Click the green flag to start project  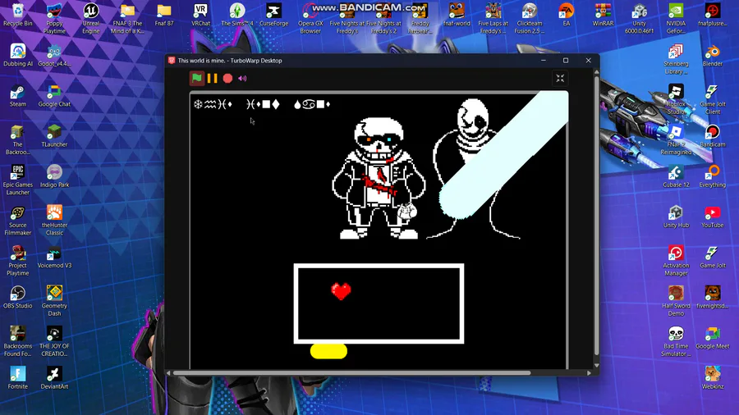tap(197, 79)
